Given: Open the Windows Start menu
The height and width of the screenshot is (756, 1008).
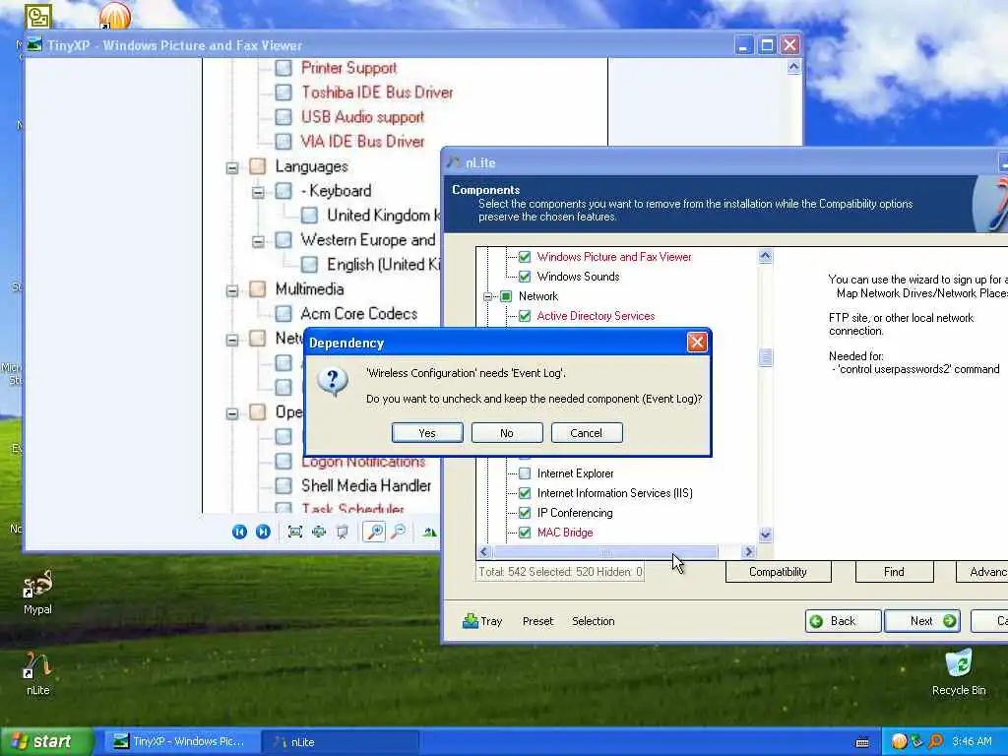Looking at the screenshot, I should [46, 741].
